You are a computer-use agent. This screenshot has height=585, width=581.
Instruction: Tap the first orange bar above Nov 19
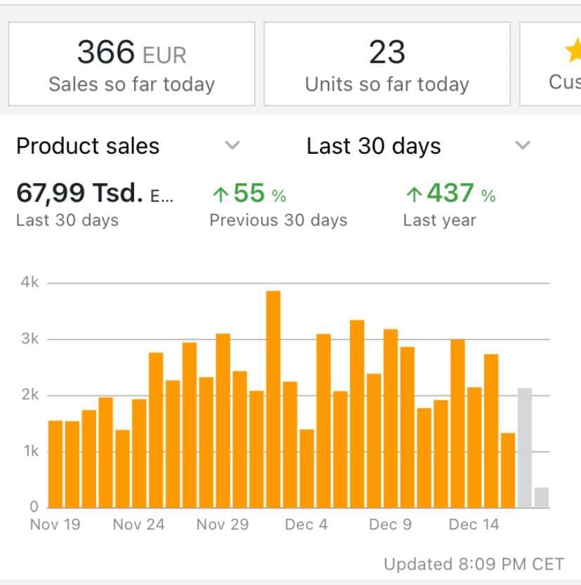pos(55,464)
